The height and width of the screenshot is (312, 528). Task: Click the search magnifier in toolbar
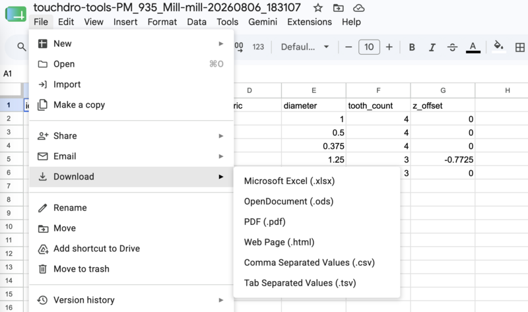coord(22,47)
